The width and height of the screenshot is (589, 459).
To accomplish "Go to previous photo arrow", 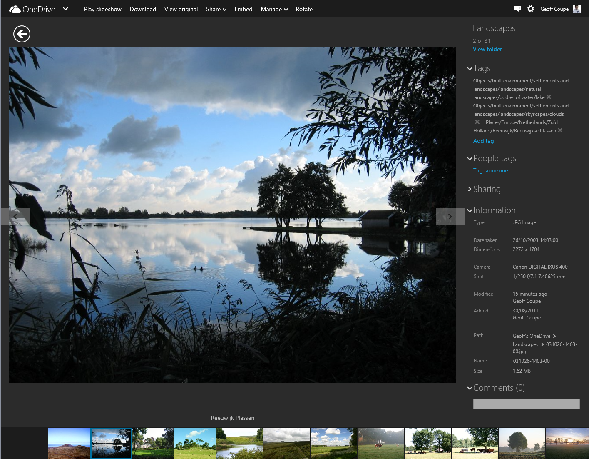I will click(x=15, y=217).
